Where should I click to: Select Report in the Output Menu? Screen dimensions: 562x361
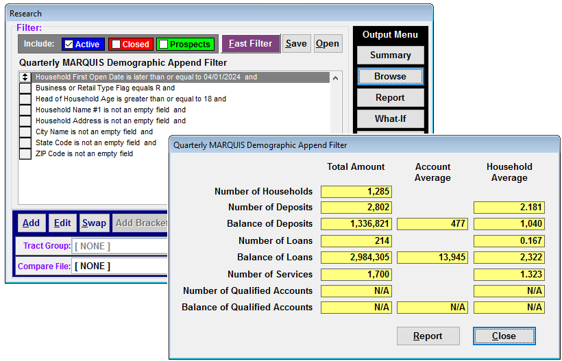[391, 97]
